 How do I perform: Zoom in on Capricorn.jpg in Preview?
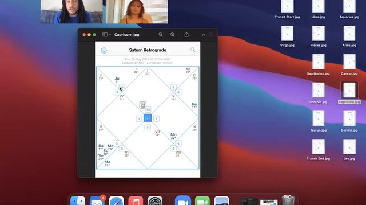pos(173,35)
